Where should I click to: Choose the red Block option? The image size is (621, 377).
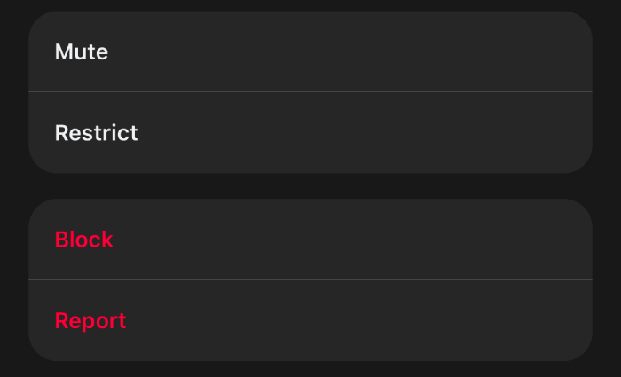pos(84,240)
